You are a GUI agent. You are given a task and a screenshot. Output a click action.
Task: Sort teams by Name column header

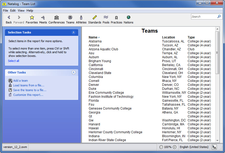[93, 37]
